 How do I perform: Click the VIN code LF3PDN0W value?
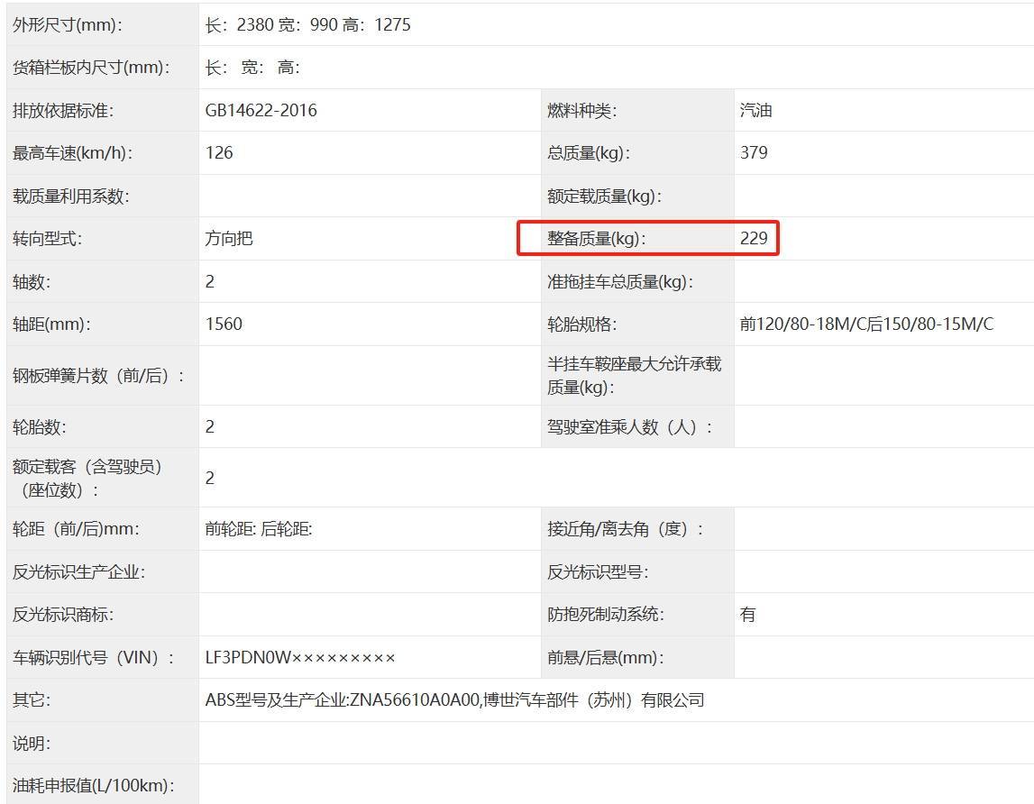(300, 658)
